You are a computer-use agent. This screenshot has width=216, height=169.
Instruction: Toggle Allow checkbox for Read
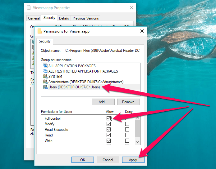[108, 135]
